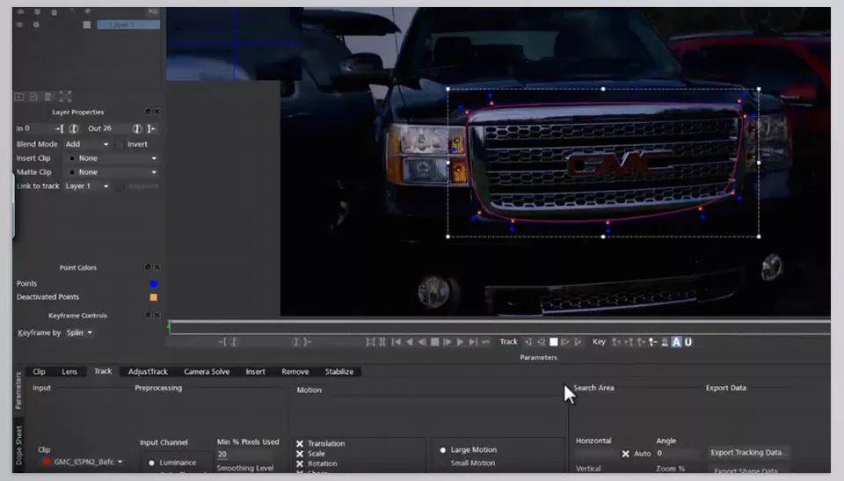Screen dimensions: 844x481
Task: Select the vertical Parameters side tab
Action: (x=18, y=391)
